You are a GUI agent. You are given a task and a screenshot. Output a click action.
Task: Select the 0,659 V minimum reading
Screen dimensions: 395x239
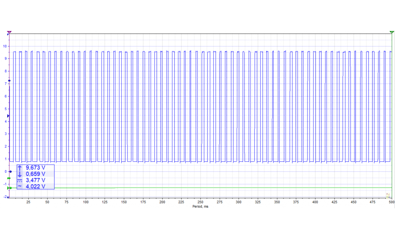[36, 174]
